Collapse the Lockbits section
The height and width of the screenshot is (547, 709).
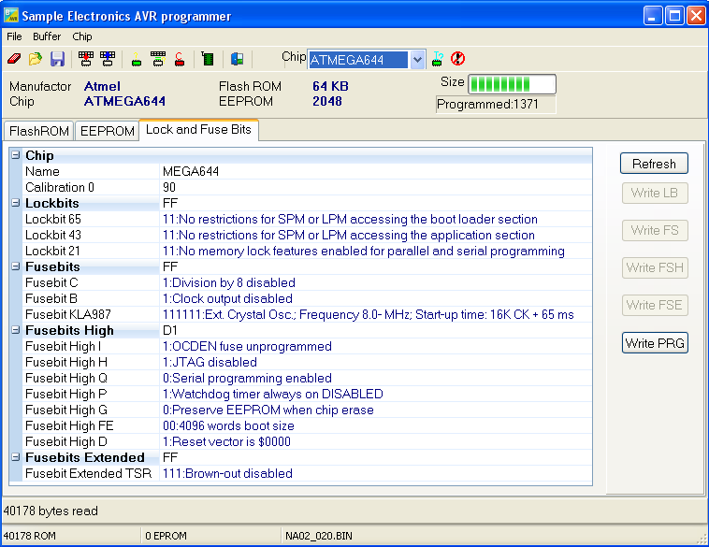point(16,203)
